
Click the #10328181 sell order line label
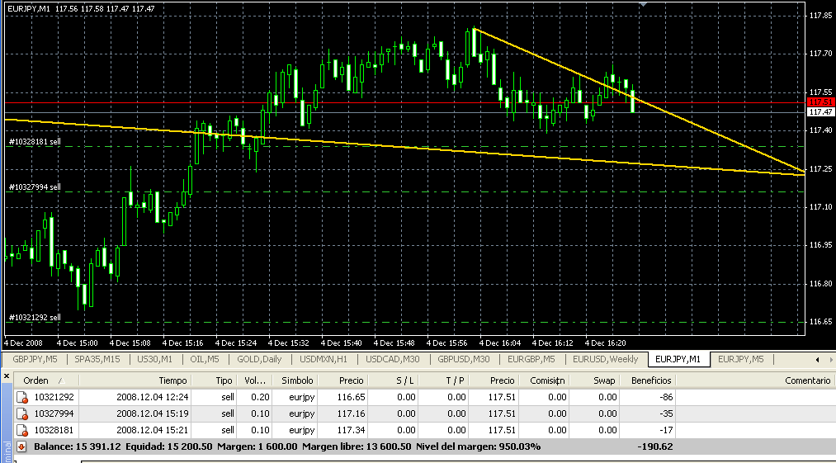[x=35, y=142]
